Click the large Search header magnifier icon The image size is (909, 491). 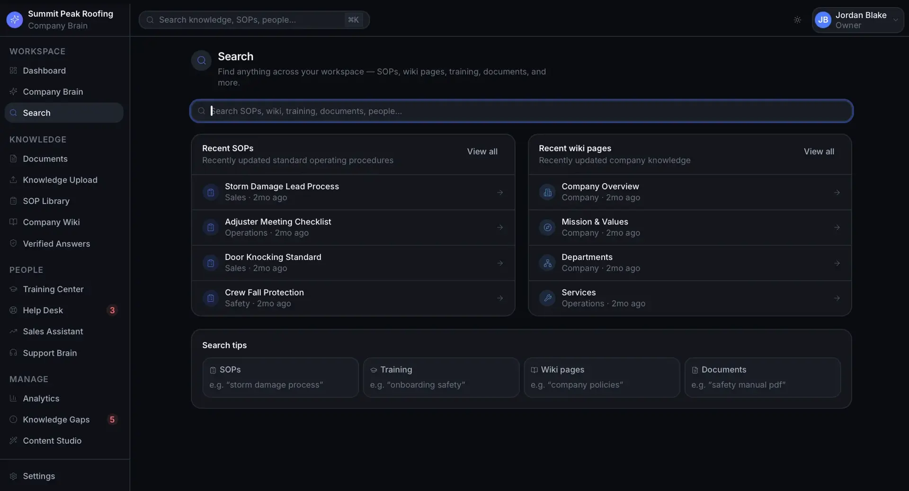tap(201, 61)
